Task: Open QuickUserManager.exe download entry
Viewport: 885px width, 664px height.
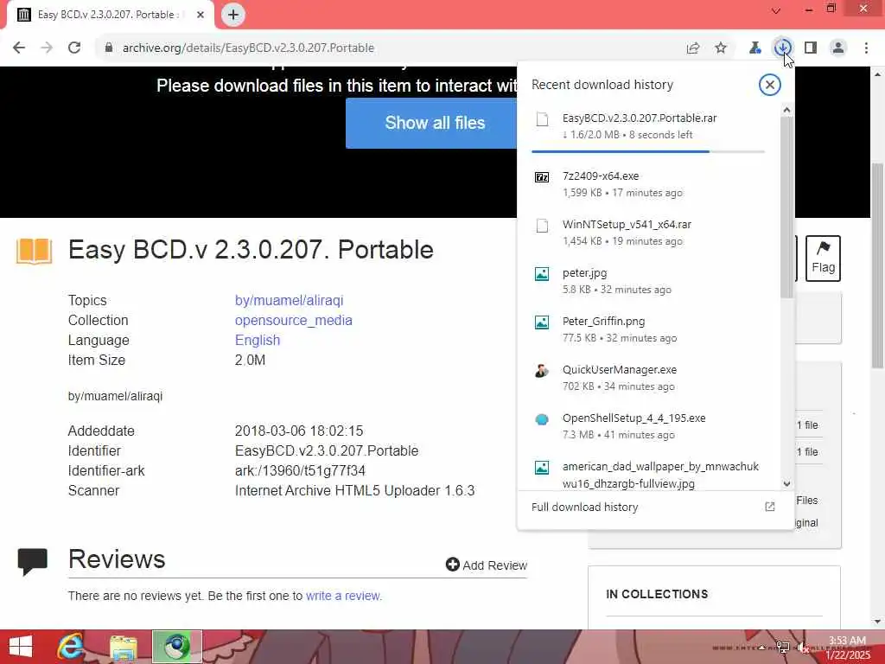Action: point(648,379)
